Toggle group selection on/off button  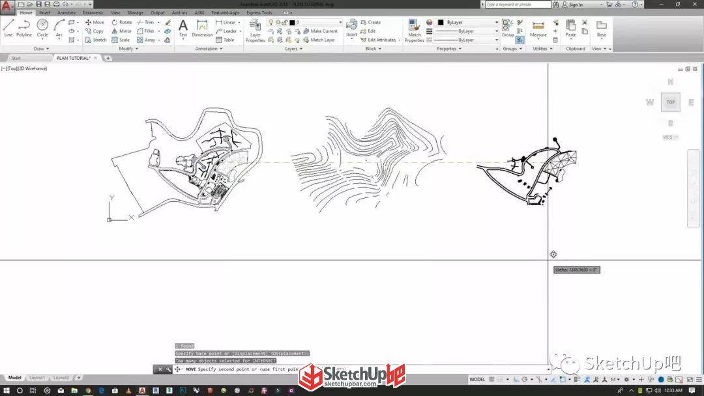tap(520, 40)
